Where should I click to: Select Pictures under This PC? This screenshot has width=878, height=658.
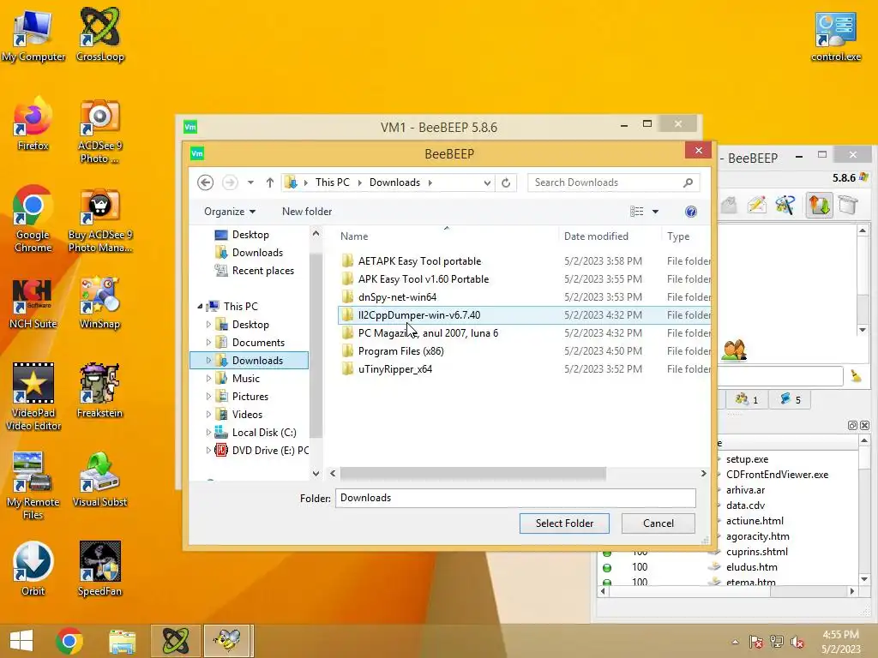[x=250, y=396]
